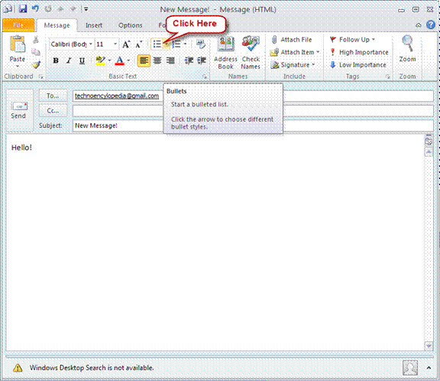Open the Options ribbon tab
The image size is (440, 381).
pos(130,25)
